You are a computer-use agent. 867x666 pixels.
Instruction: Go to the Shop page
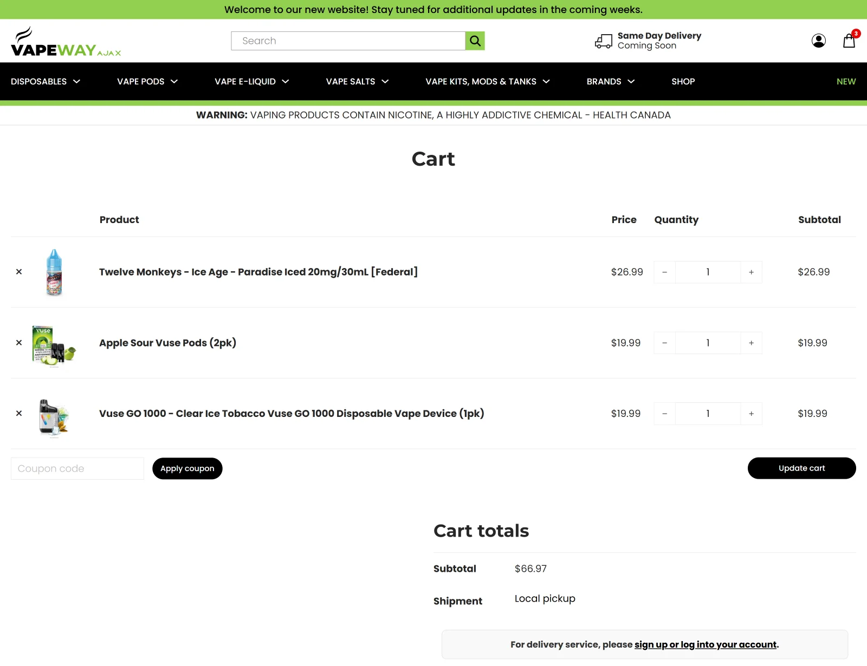click(683, 81)
